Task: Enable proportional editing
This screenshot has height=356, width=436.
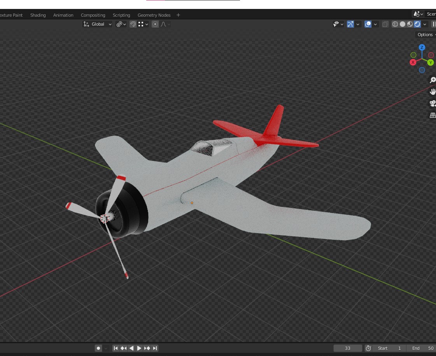Action: tap(155, 24)
